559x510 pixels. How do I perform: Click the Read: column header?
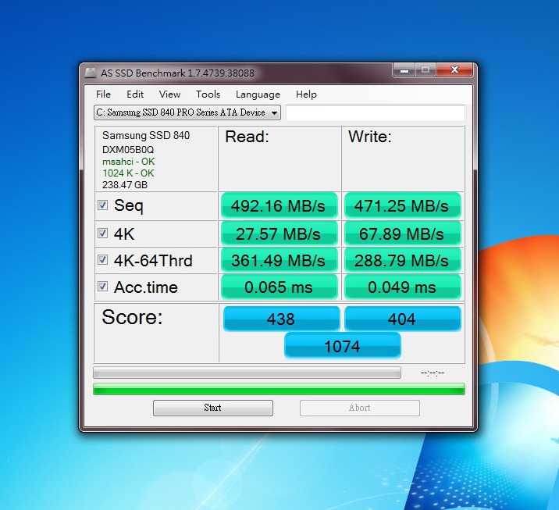(x=247, y=137)
